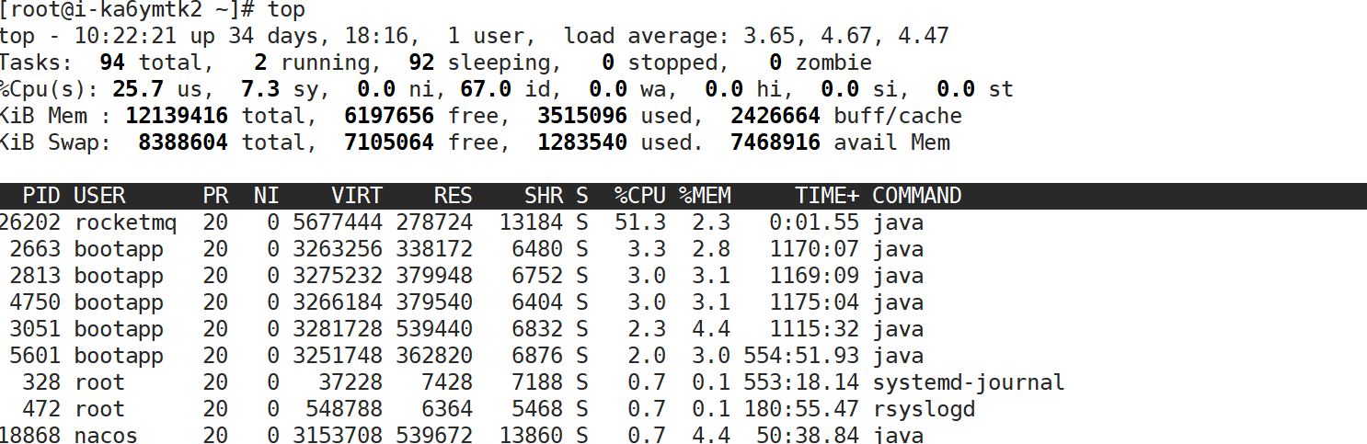Click the buff/cache value 2426664
The height and width of the screenshot is (444, 1367).
click(x=775, y=116)
